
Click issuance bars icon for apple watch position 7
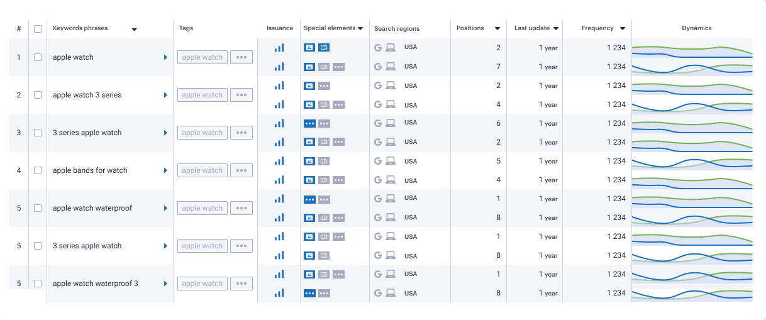pyautogui.click(x=279, y=67)
